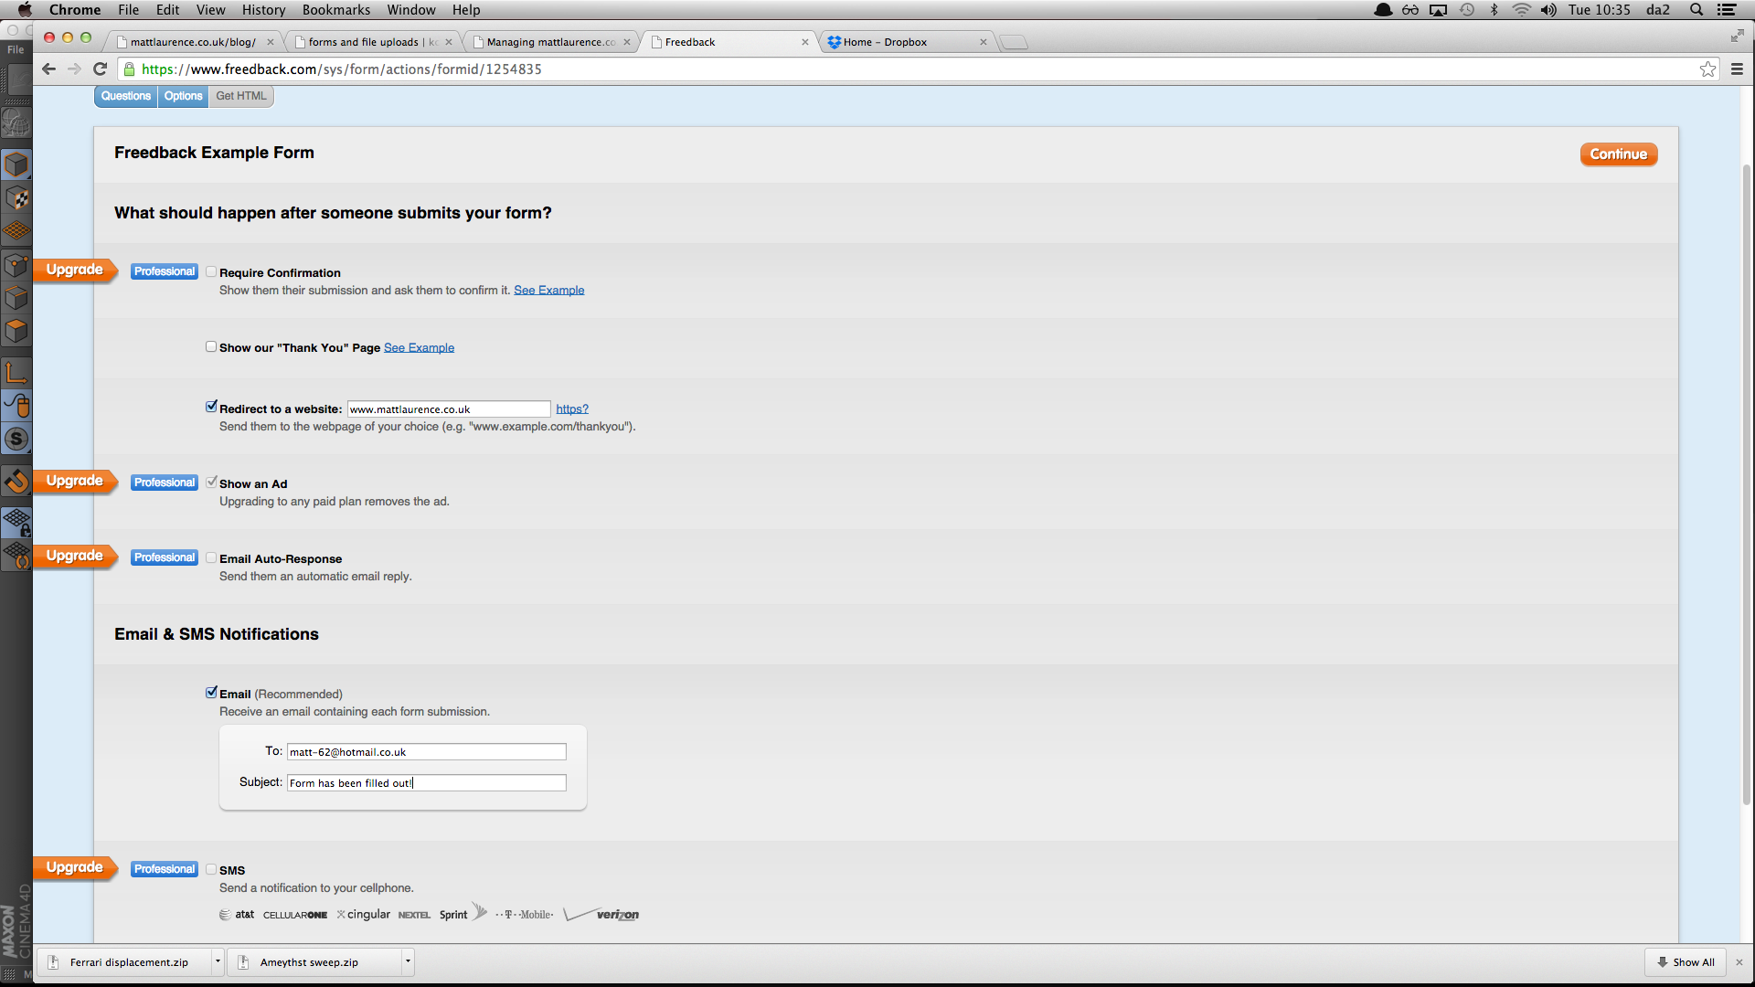Image resolution: width=1755 pixels, height=987 pixels.
Task: Open the Get HTML tab
Action: (241, 96)
